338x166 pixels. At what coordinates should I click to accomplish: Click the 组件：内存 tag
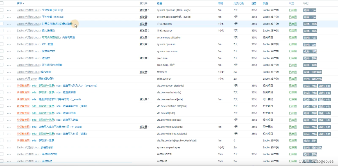tap(310, 38)
